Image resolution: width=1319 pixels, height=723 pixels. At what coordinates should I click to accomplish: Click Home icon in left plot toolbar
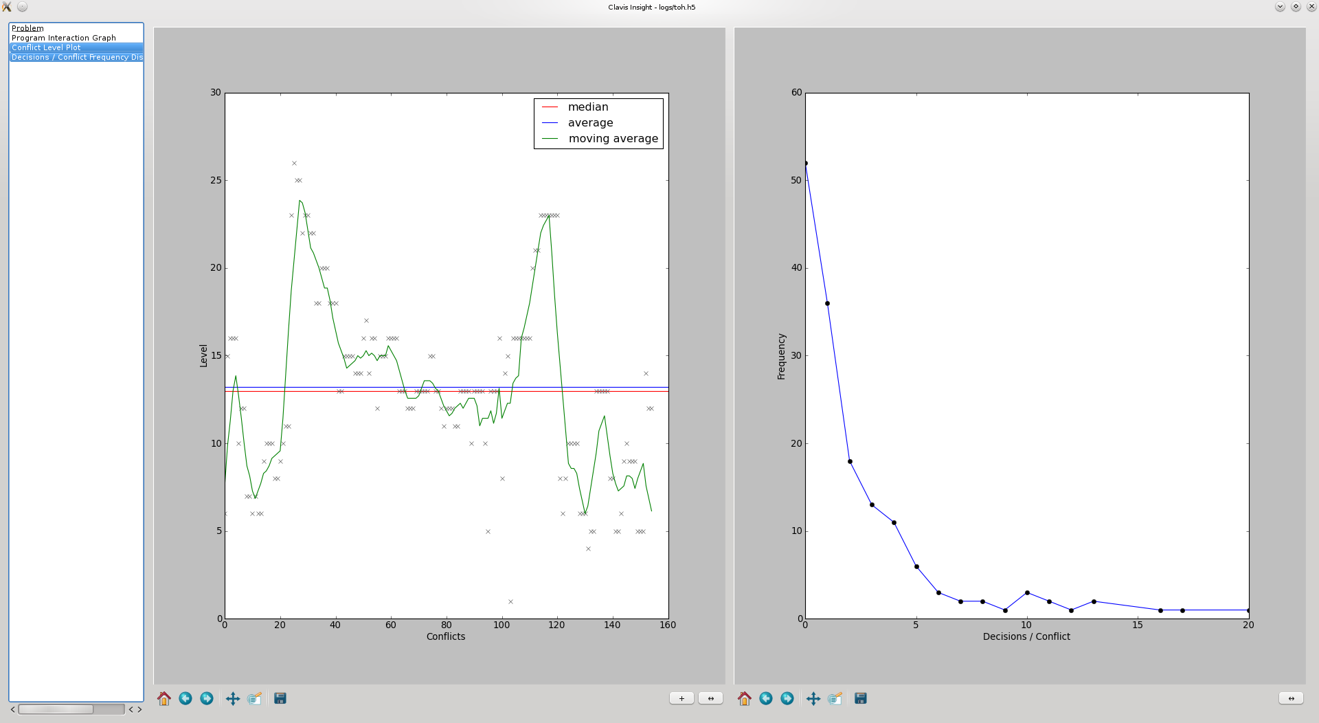click(x=164, y=698)
